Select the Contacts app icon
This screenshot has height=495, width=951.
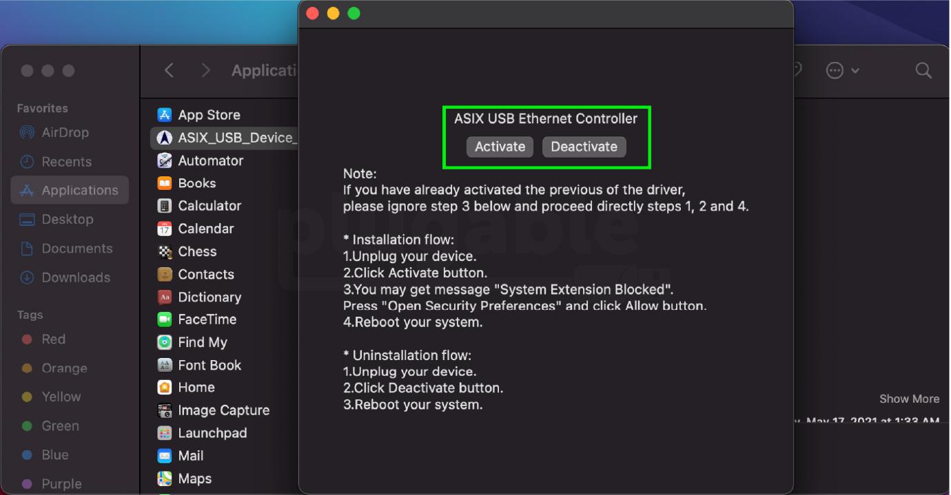click(x=164, y=274)
